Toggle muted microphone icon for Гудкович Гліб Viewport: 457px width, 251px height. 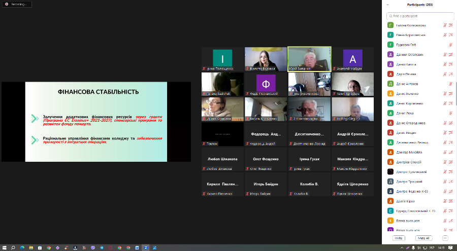(x=450, y=45)
